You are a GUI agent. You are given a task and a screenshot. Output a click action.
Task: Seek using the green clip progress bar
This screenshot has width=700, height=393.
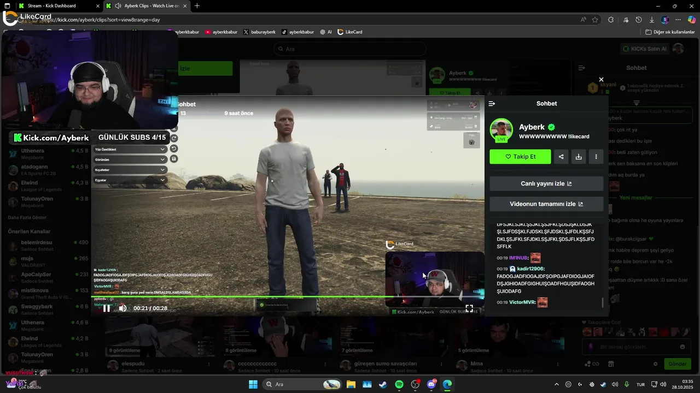(x=287, y=297)
